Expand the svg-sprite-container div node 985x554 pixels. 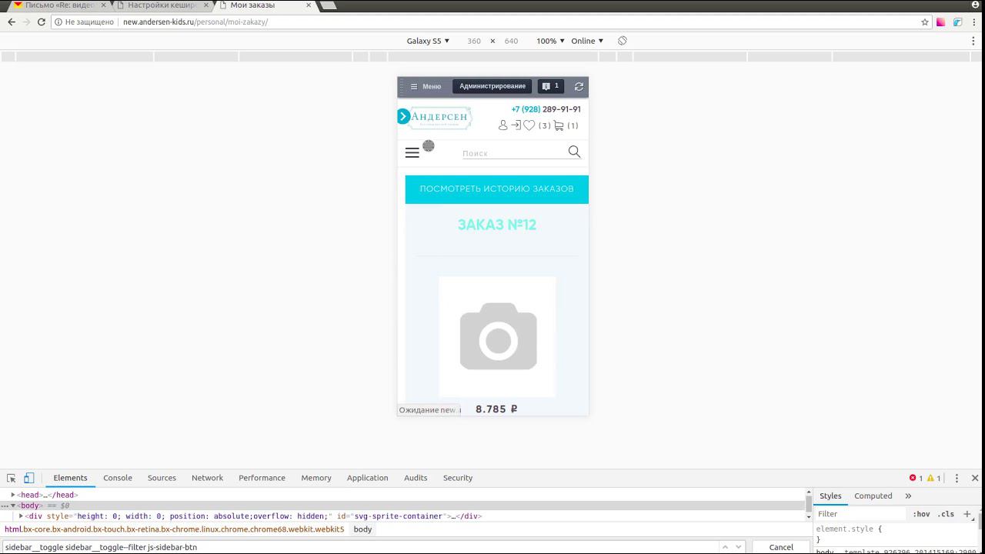[x=21, y=516]
